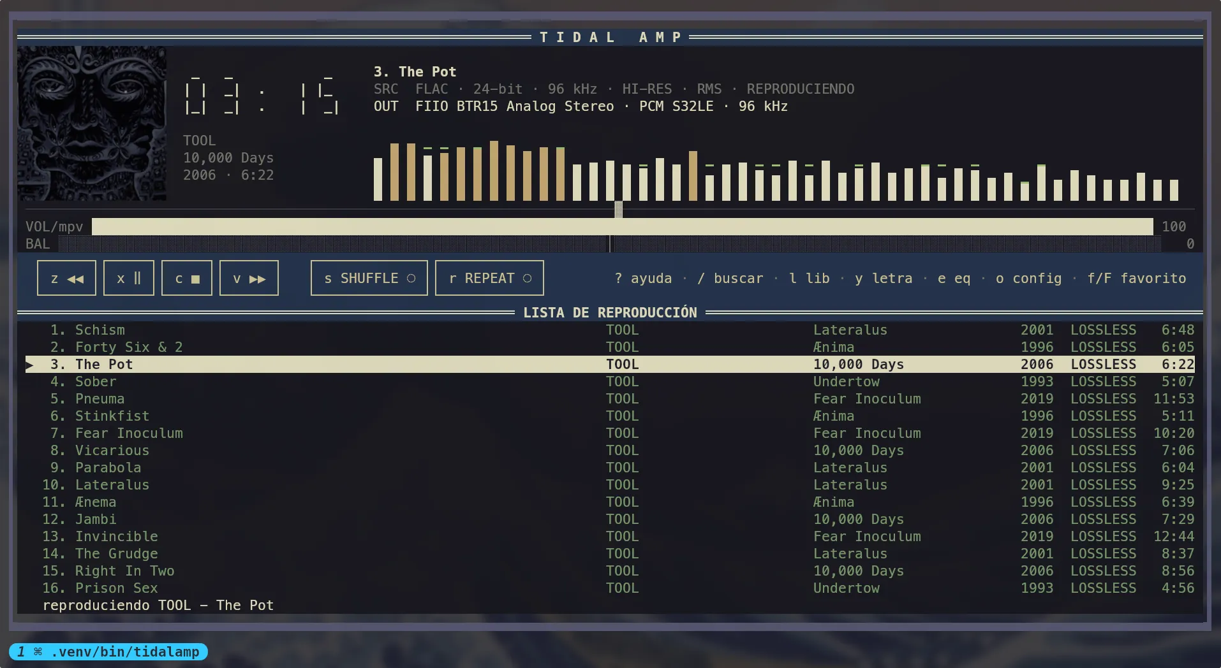Toggle REPEAT mode
This screenshot has width=1221, height=668.
489,278
